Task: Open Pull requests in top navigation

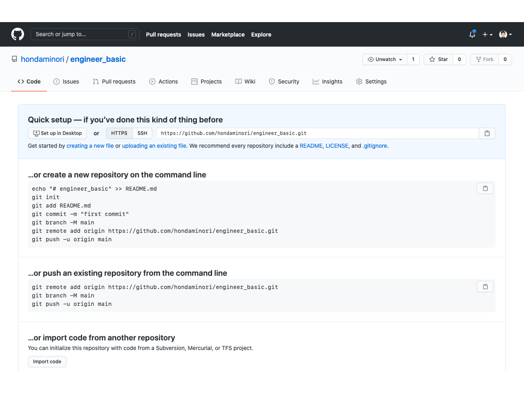Action: point(163,35)
